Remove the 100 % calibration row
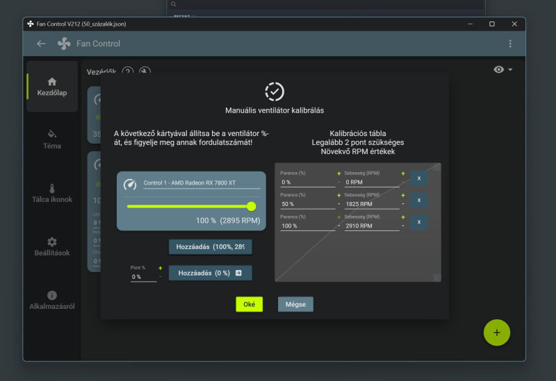556x381 pixels. pyautogui.click(x=419, y=222)
